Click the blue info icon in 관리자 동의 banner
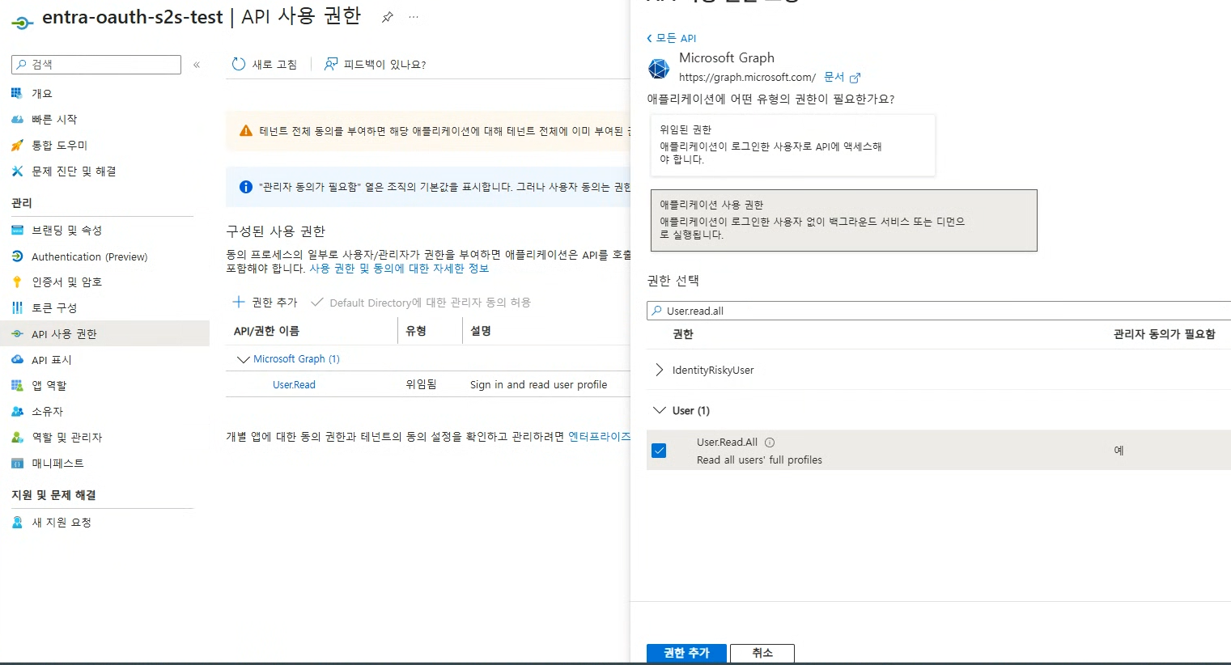 pos(246,187)
